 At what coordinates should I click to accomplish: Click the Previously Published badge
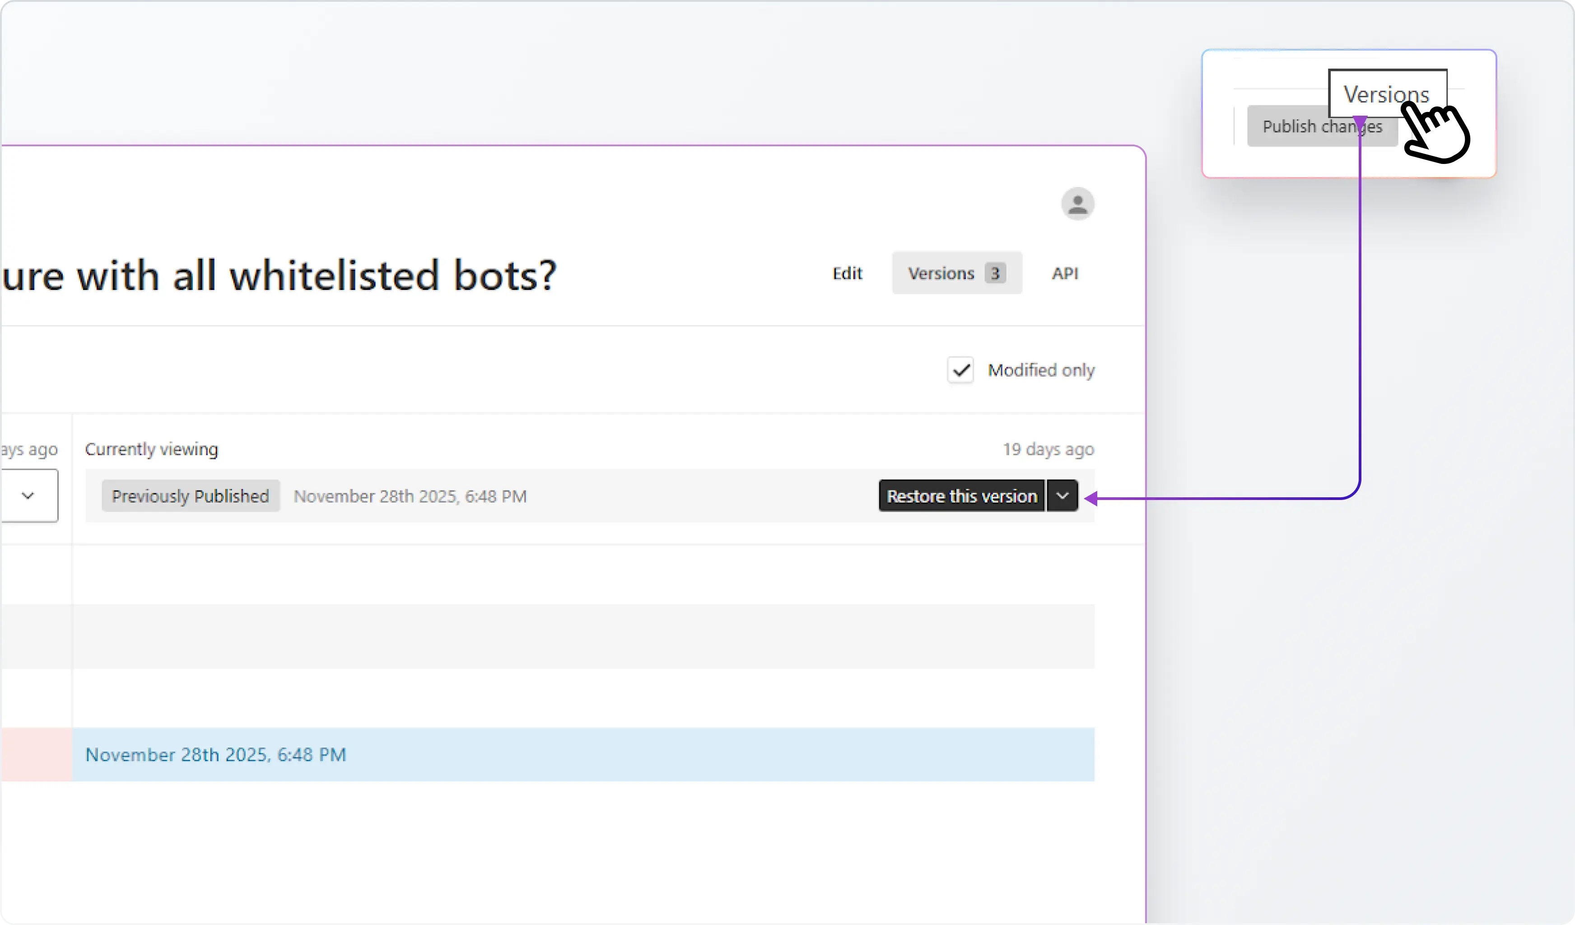coord(190,495)
